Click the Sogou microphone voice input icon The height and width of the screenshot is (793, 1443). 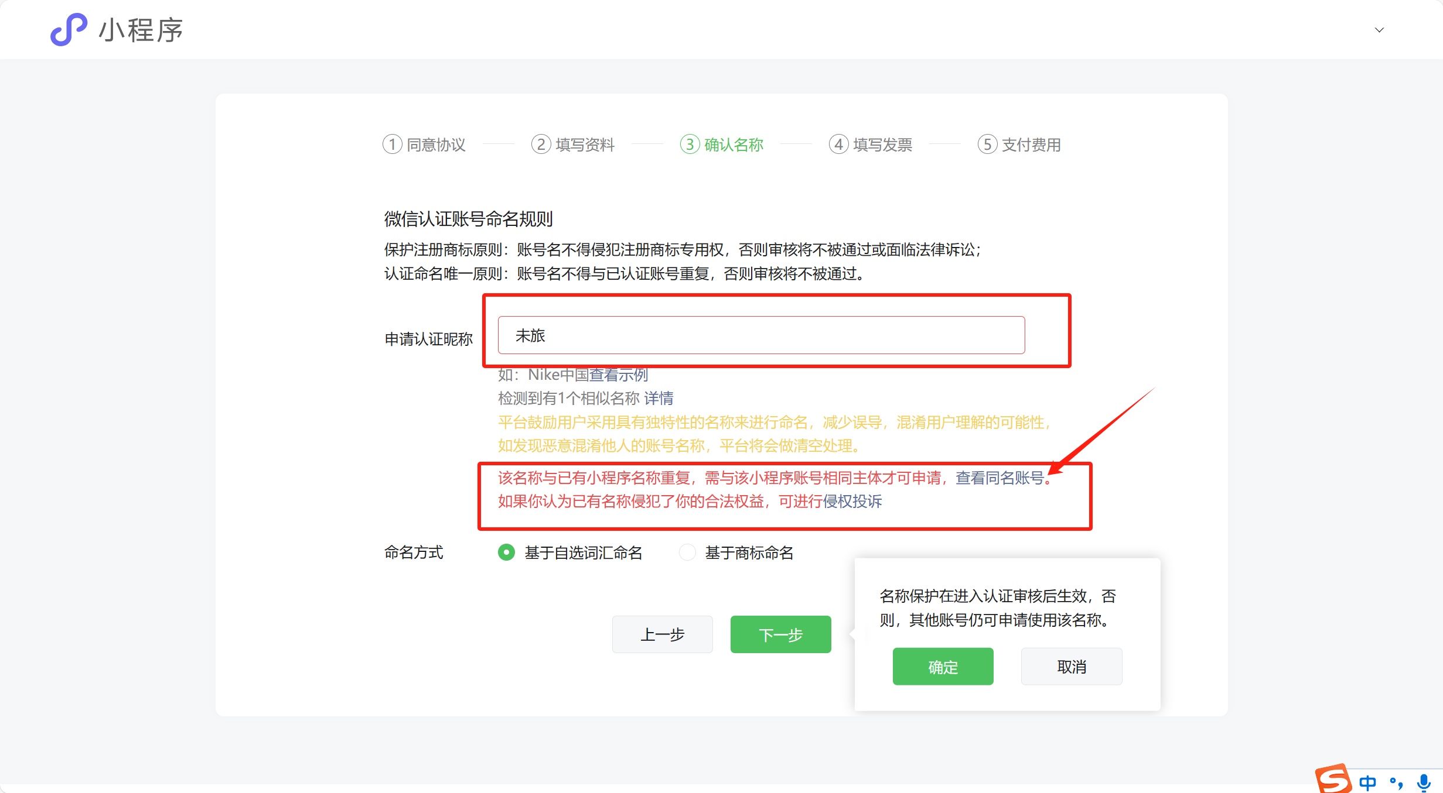(x=1424, y=782)
